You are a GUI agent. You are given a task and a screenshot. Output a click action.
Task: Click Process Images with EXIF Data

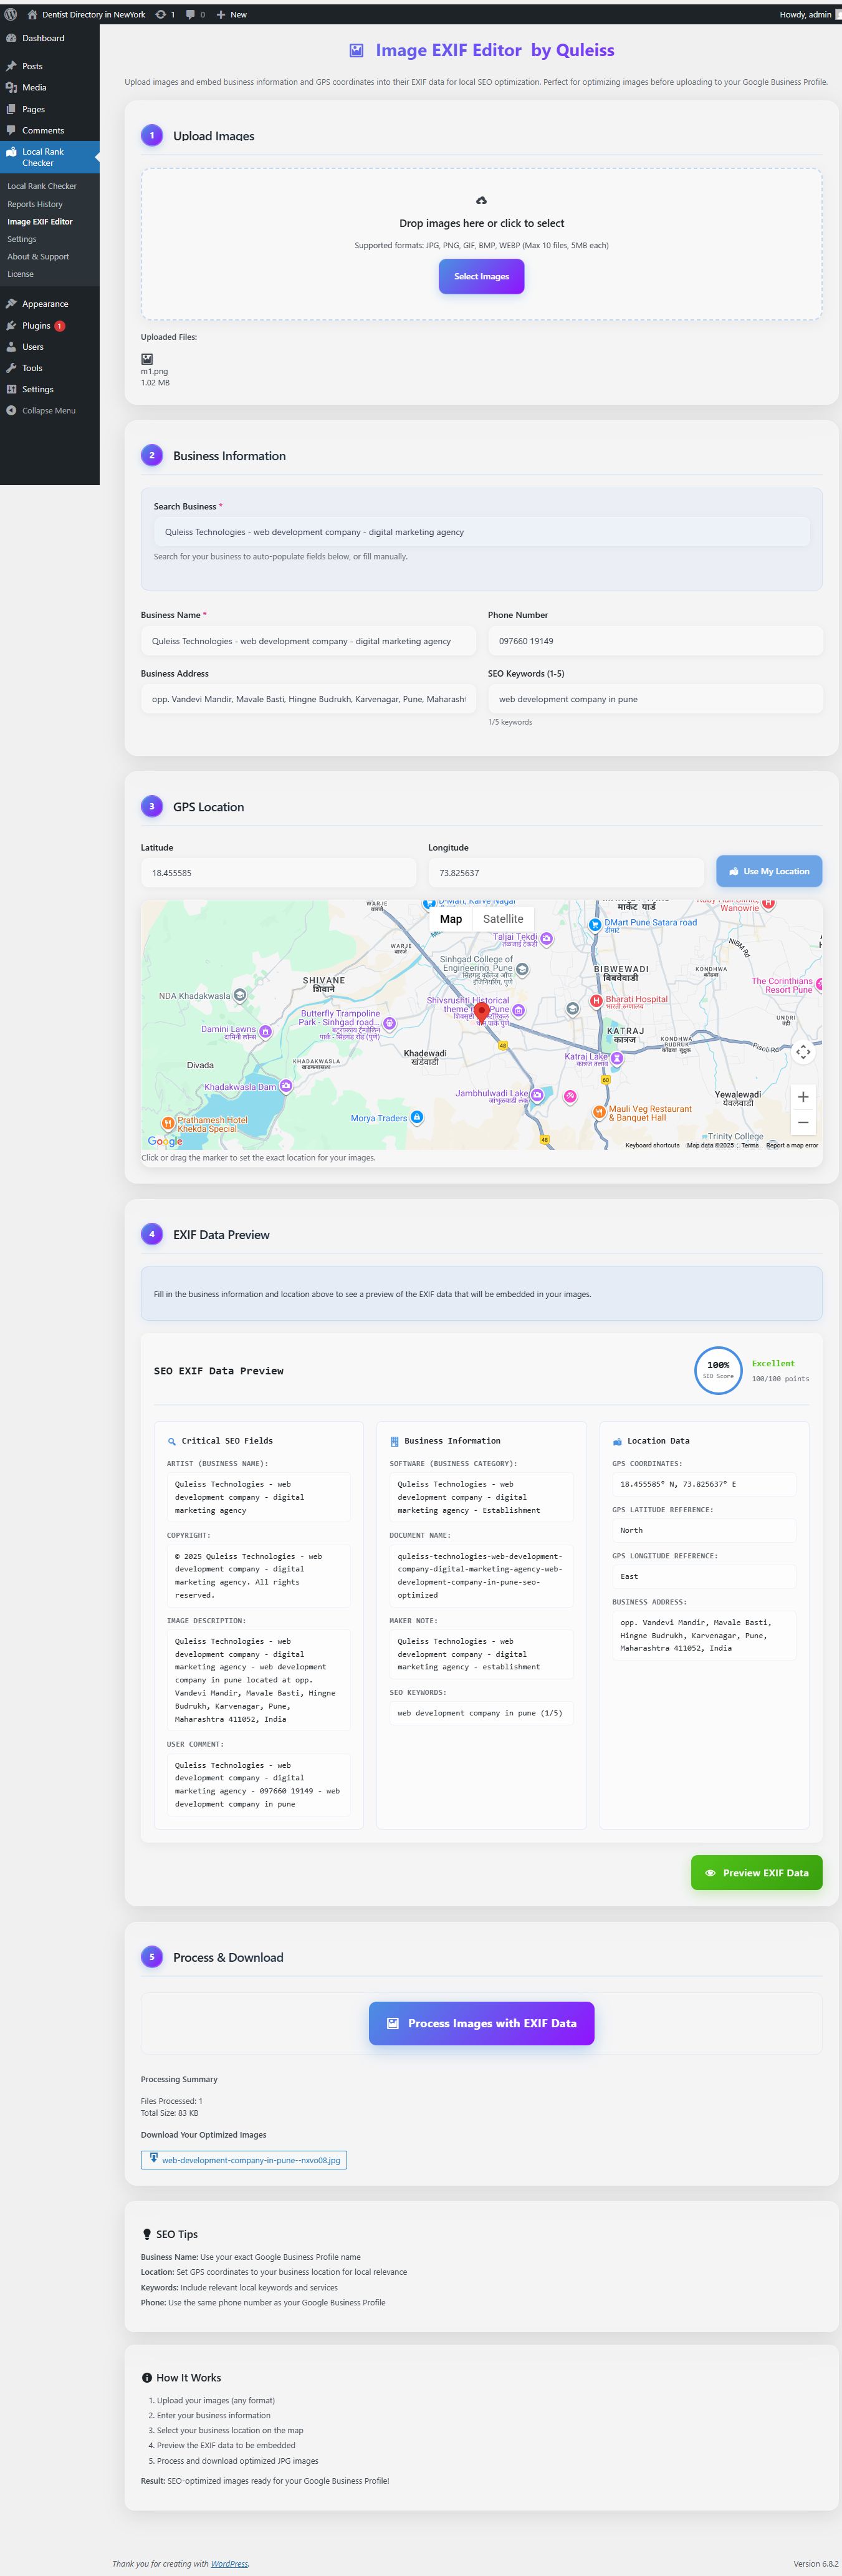click(x=481, y=2023)
